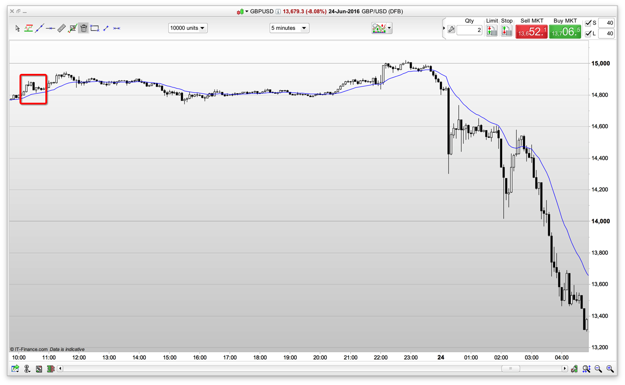The image size is (625, 385).
Task: Select the rectangle drawing tool
Action: click(95, 28)
